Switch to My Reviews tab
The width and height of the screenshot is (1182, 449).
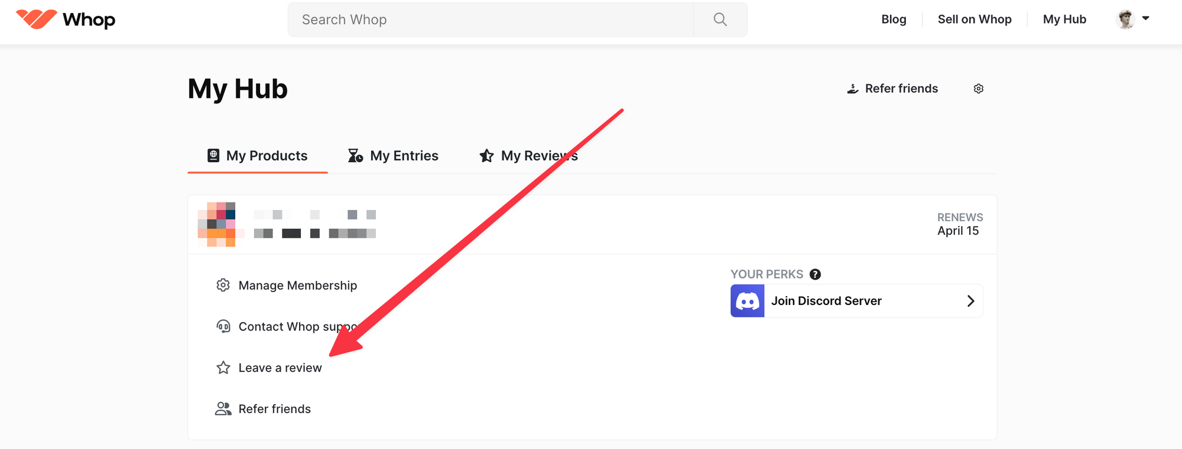tap(528, 156)
